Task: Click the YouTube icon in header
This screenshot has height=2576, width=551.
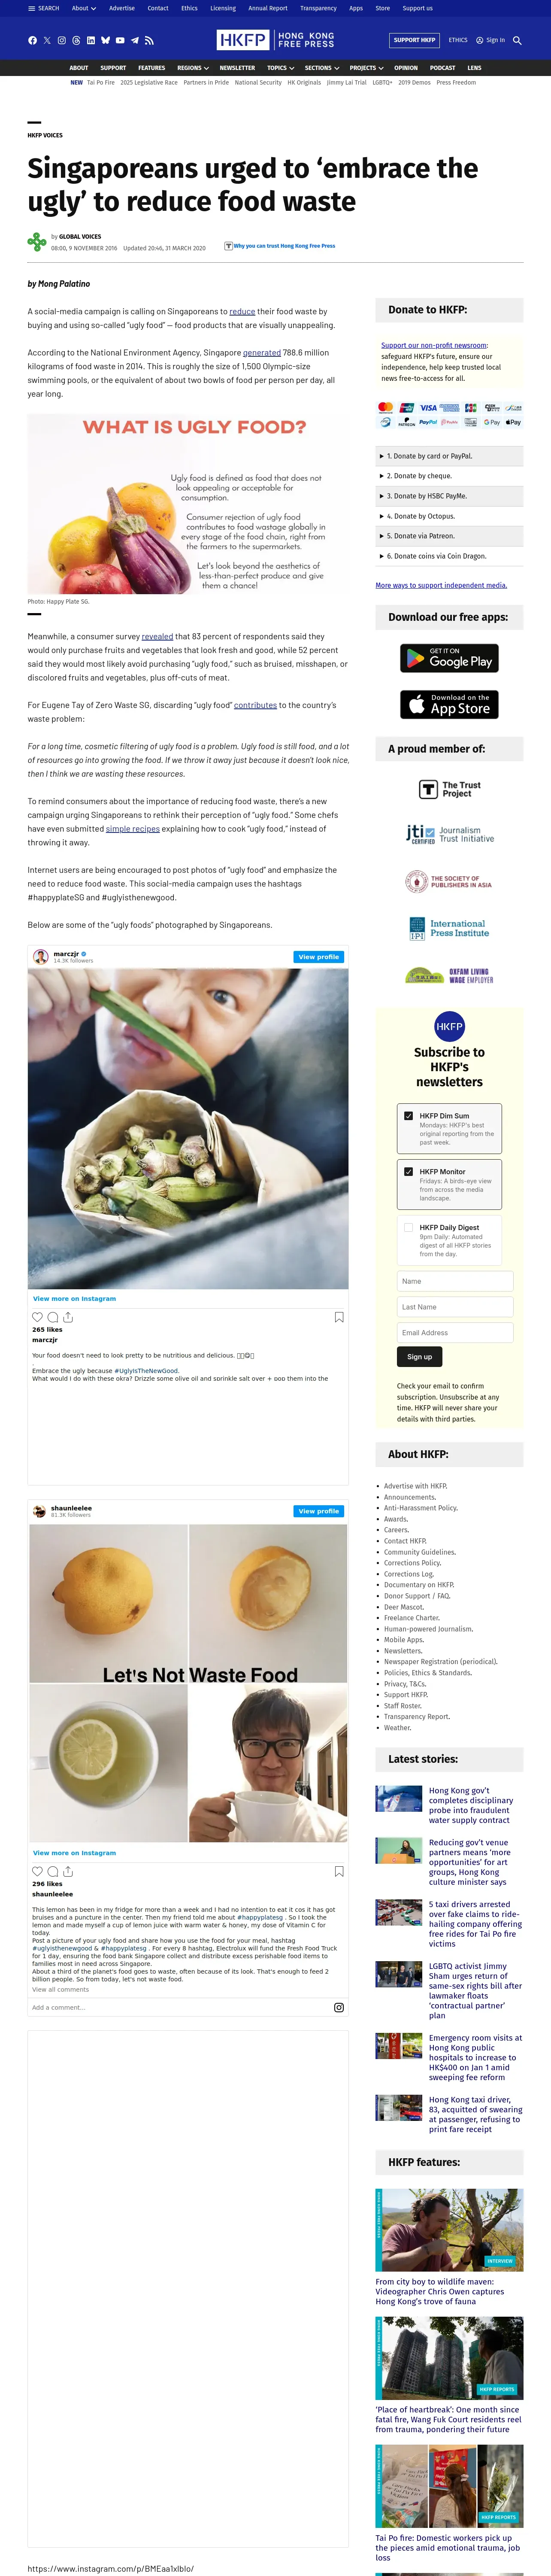Action: (120, 41)
